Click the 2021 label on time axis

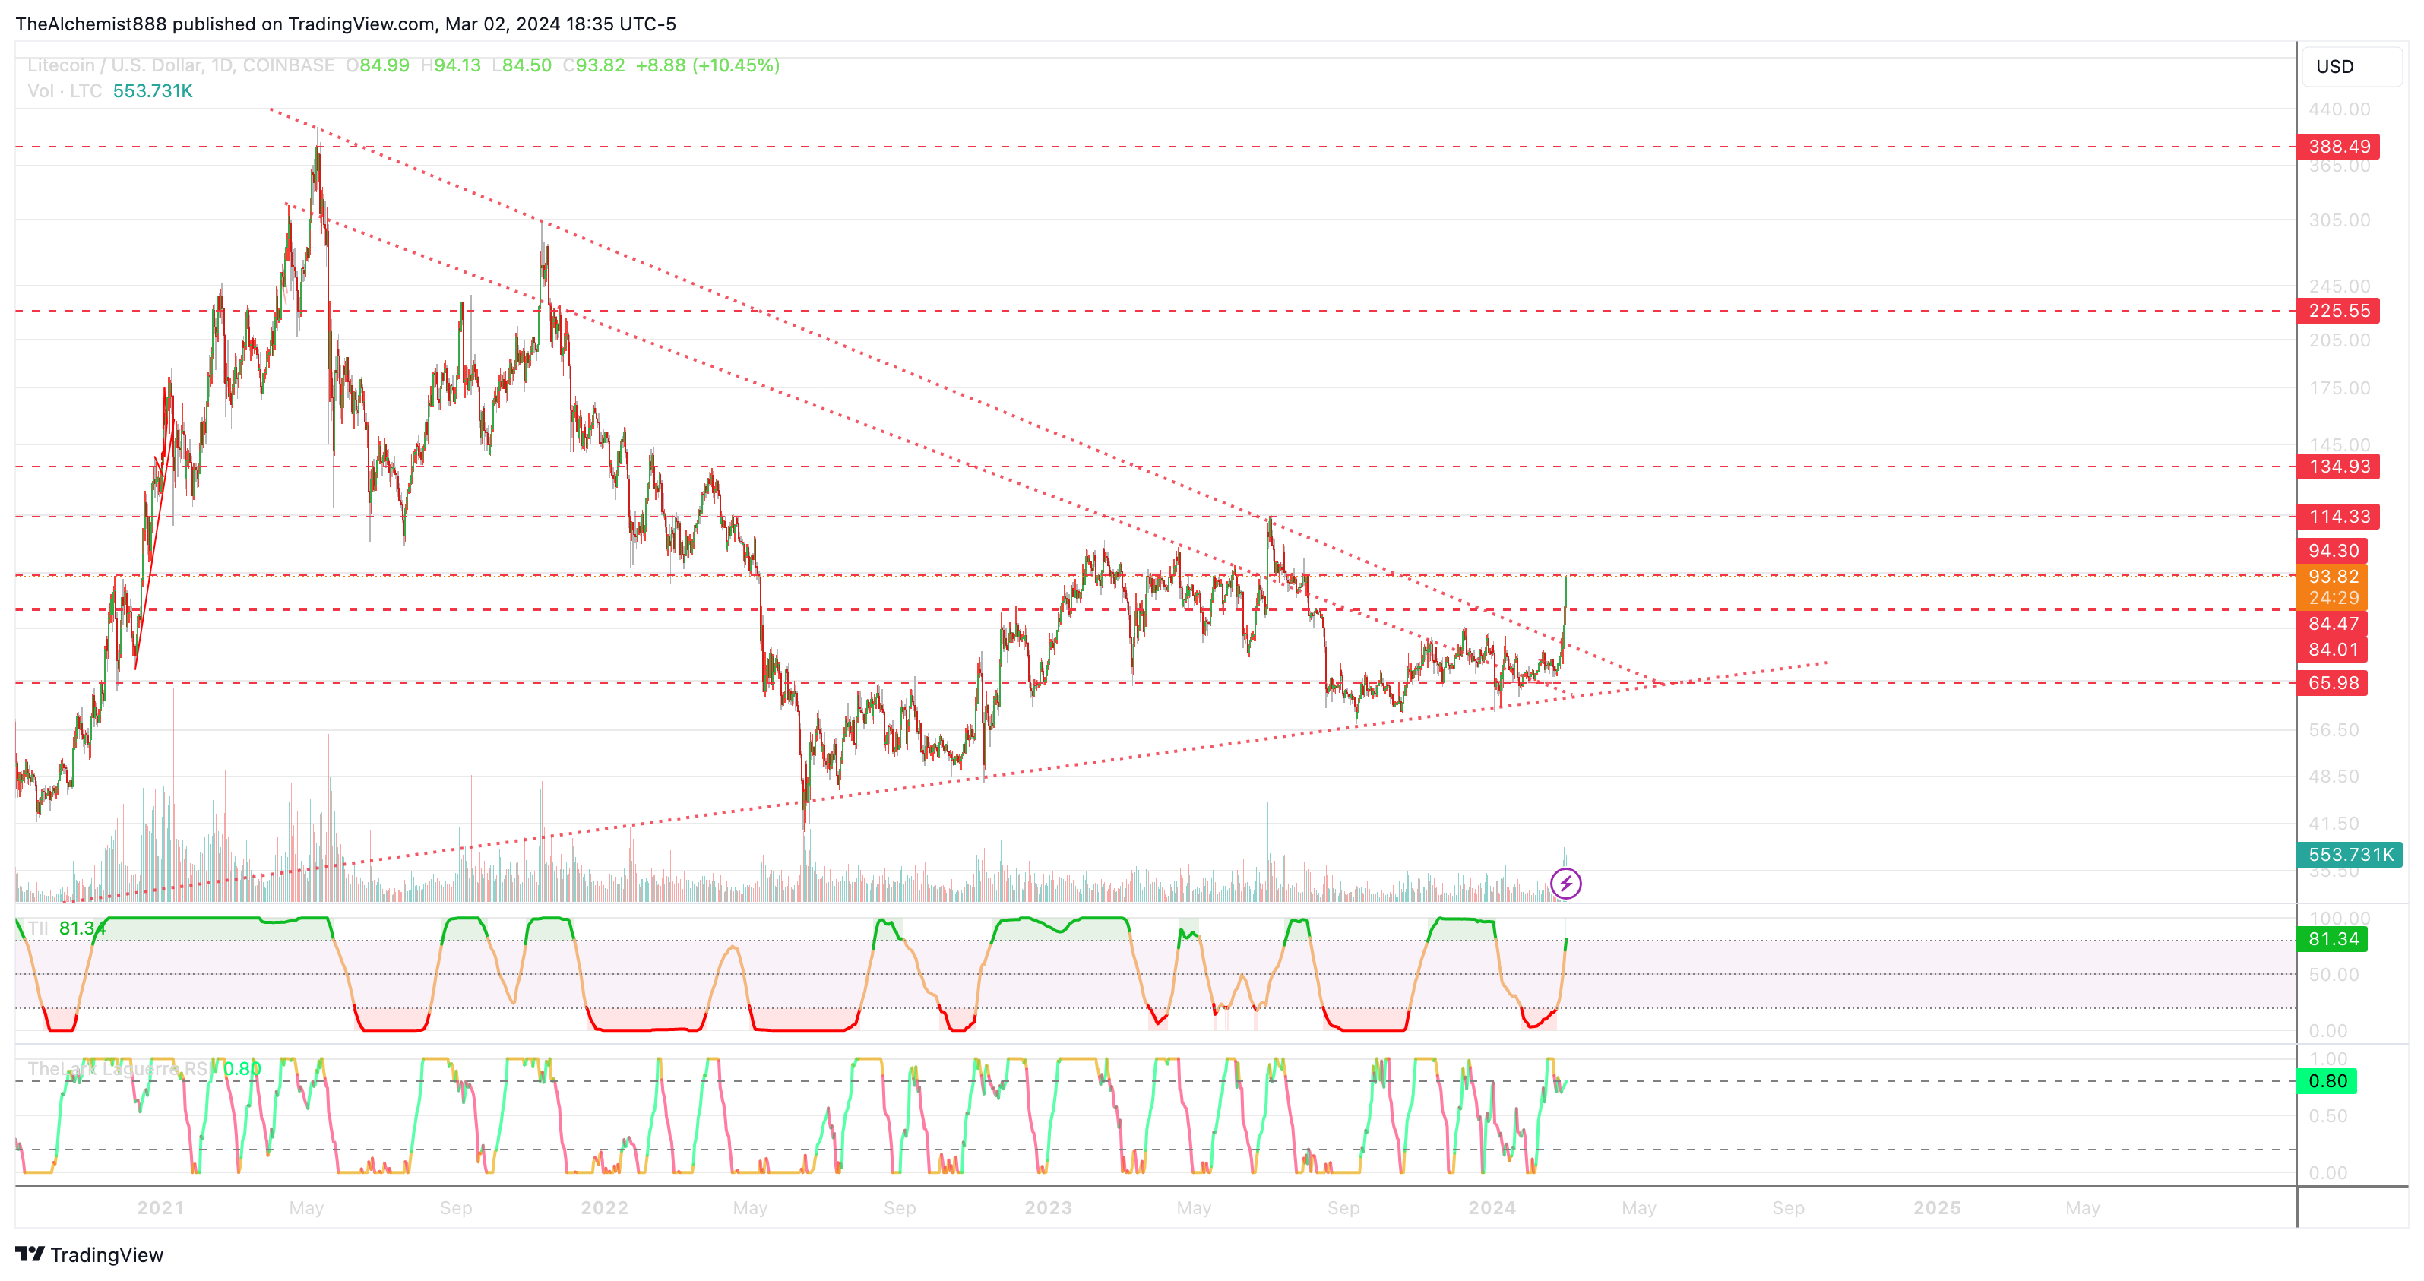coord(160,1207)
